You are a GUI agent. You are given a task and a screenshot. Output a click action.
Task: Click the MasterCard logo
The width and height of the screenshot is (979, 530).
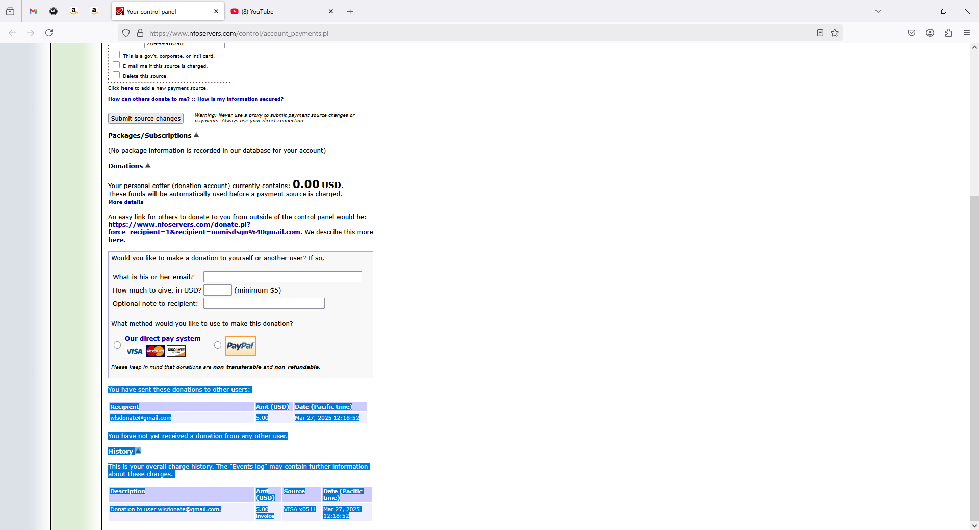pos(156,351)
